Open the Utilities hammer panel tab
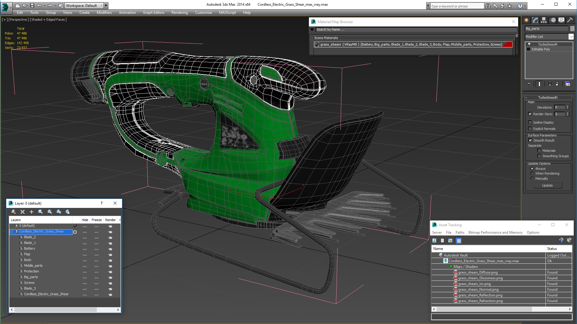 click(570, 20)
